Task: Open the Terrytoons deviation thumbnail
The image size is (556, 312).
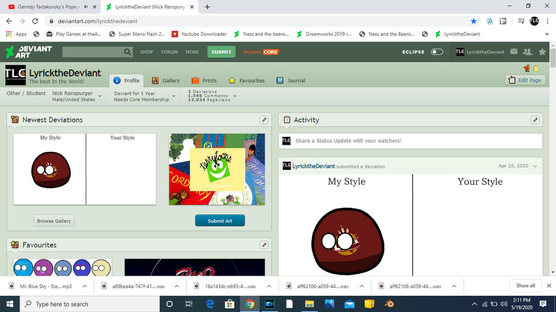Action: (217, 169)
